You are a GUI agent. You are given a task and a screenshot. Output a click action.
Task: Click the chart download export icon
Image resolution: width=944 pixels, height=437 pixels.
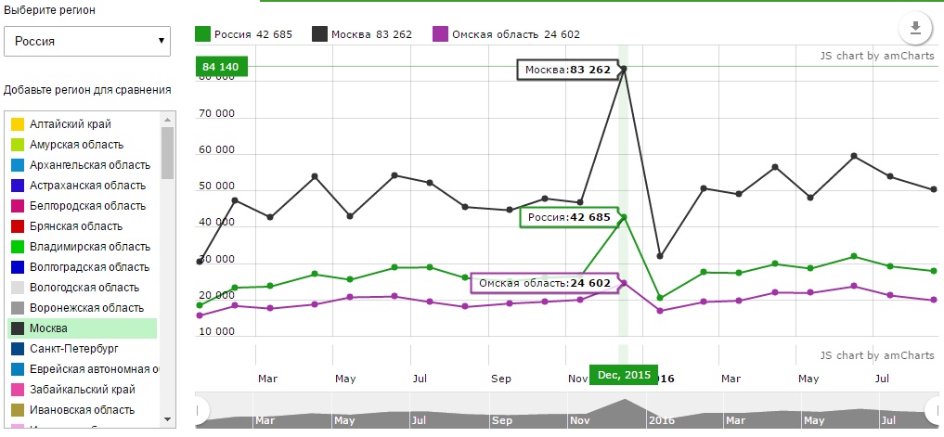click(914, 28)
